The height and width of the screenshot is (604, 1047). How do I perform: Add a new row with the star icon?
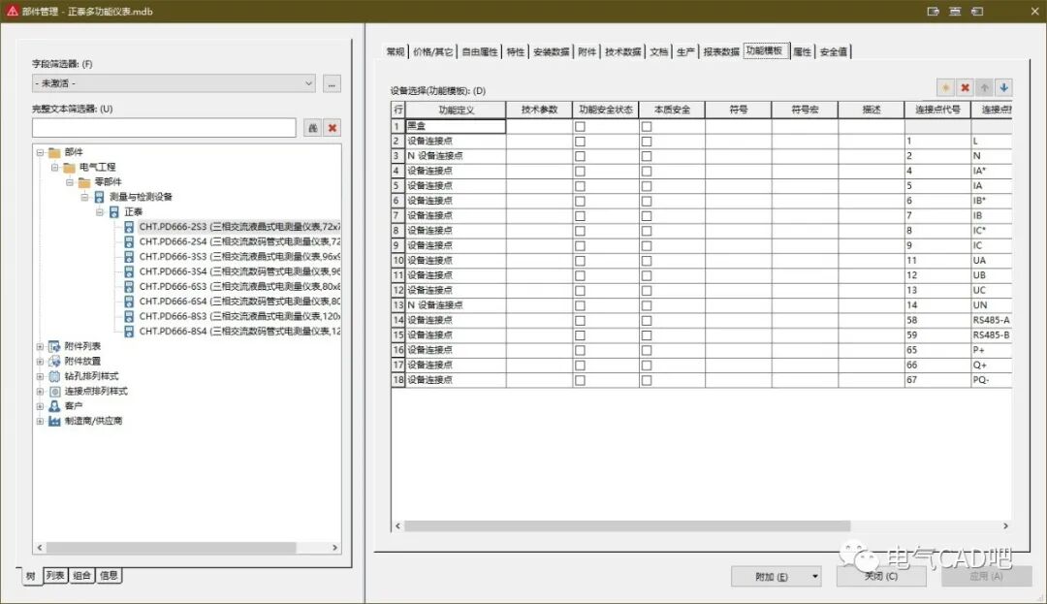pyautogui.click(x=945, y=87)
